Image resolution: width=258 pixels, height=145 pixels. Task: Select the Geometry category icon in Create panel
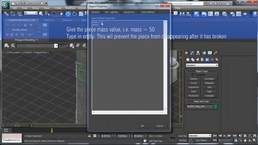(188, 60)
